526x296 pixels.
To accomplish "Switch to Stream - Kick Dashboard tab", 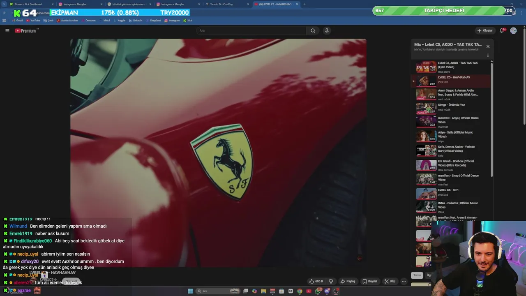I will point(31,4).
